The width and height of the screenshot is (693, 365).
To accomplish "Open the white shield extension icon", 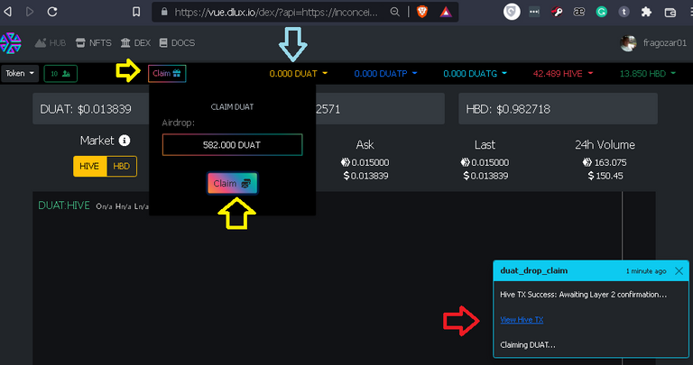I will pos(512,12).
